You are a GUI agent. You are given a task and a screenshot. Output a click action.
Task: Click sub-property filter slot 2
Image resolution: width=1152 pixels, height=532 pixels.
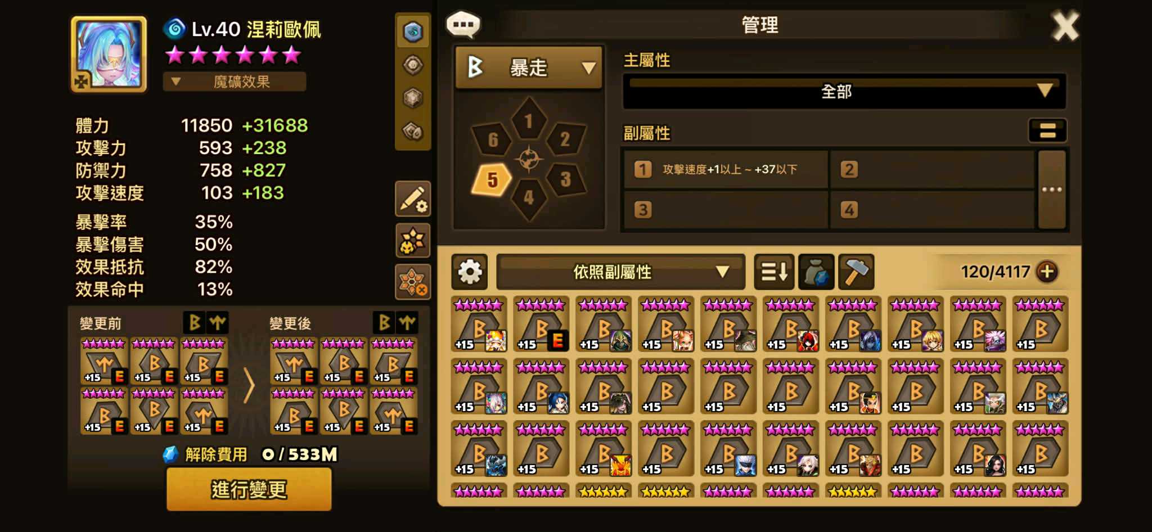pyautogui.click(x=931, y=169)
